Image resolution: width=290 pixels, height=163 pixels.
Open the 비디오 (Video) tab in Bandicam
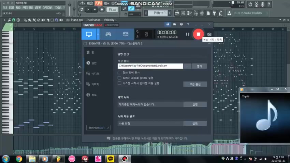(x=93, y=73)
